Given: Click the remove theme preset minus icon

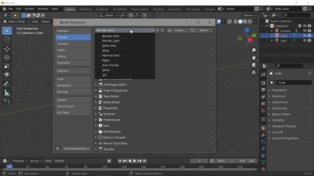Looking at the screenshot, I should 162,30.
